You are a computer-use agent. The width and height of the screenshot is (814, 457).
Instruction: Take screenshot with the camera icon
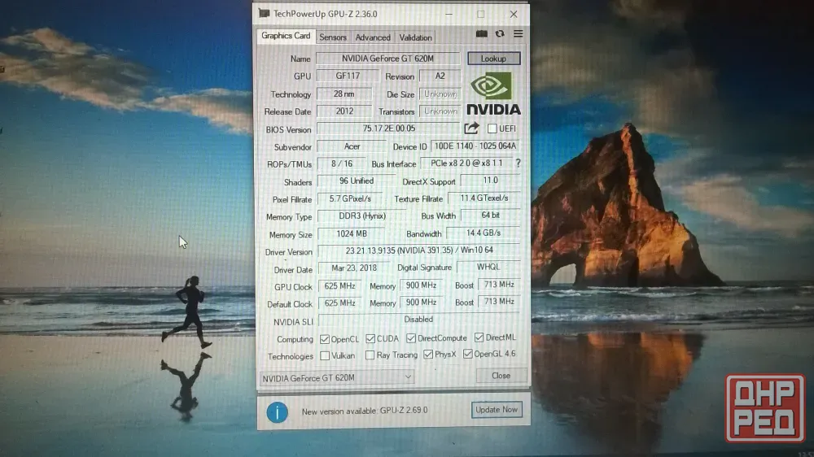481,33
